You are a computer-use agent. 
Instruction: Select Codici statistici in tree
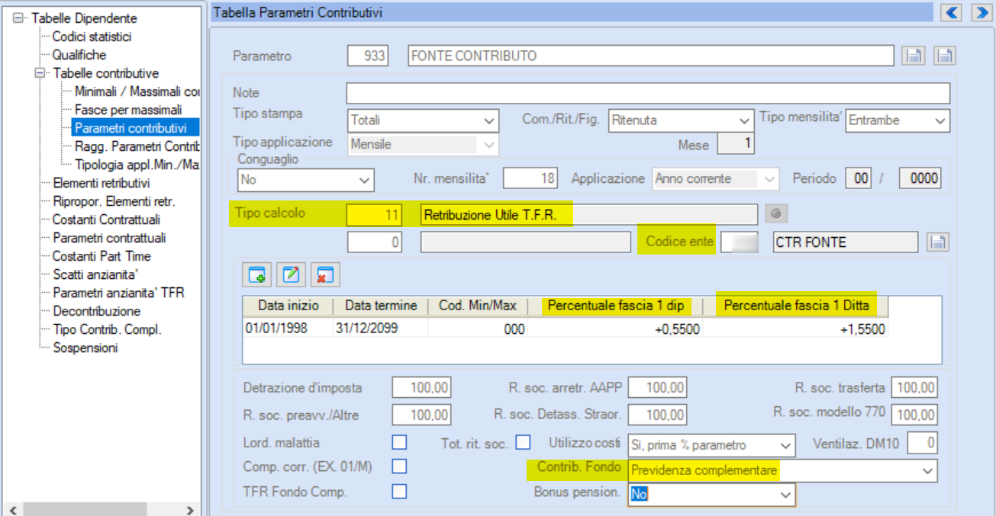92,37
